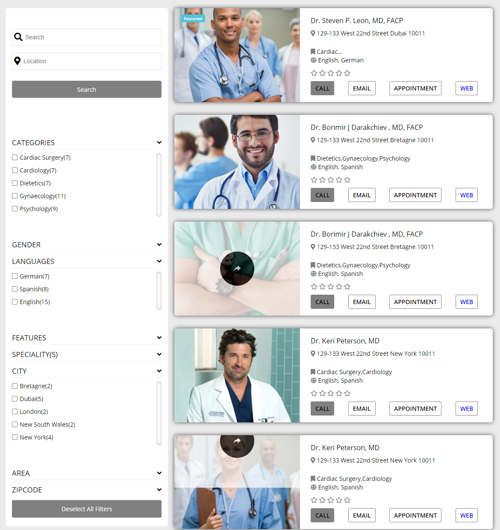Click the bookmark icon next to Cardiac Surgery,Cardiology
Screen dimensions: 500x530
(x=313, y=372)
